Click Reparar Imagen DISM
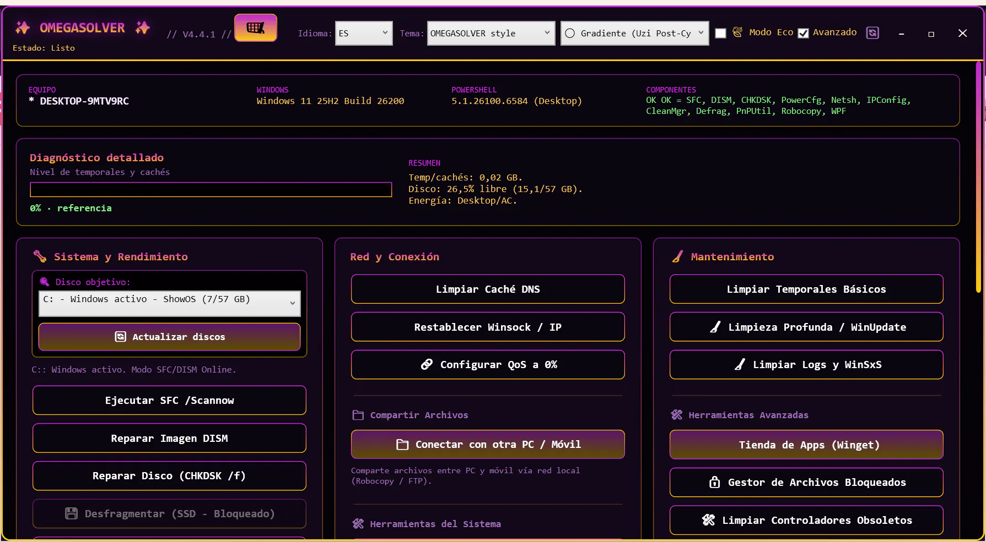This screenshot has width=986, height=542. pyautogui.click(x=169, y=439)
